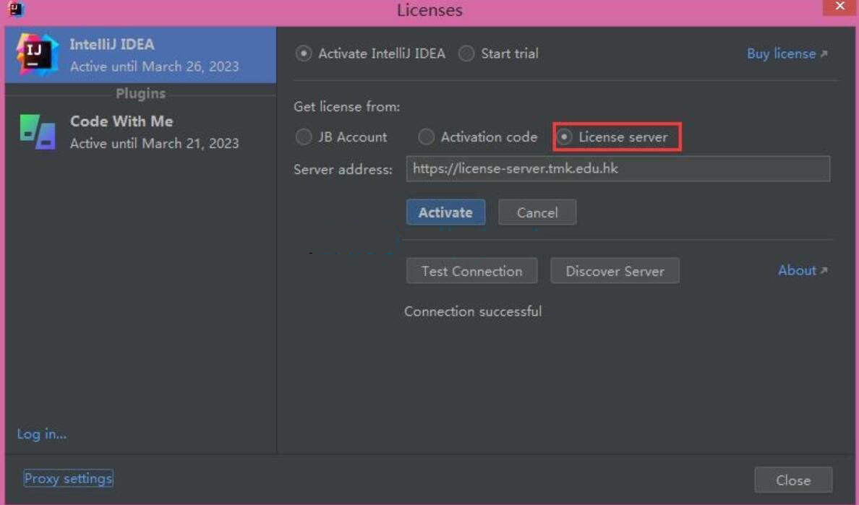Select the IntelliJ IDEA list entry

tap(140, 55)
